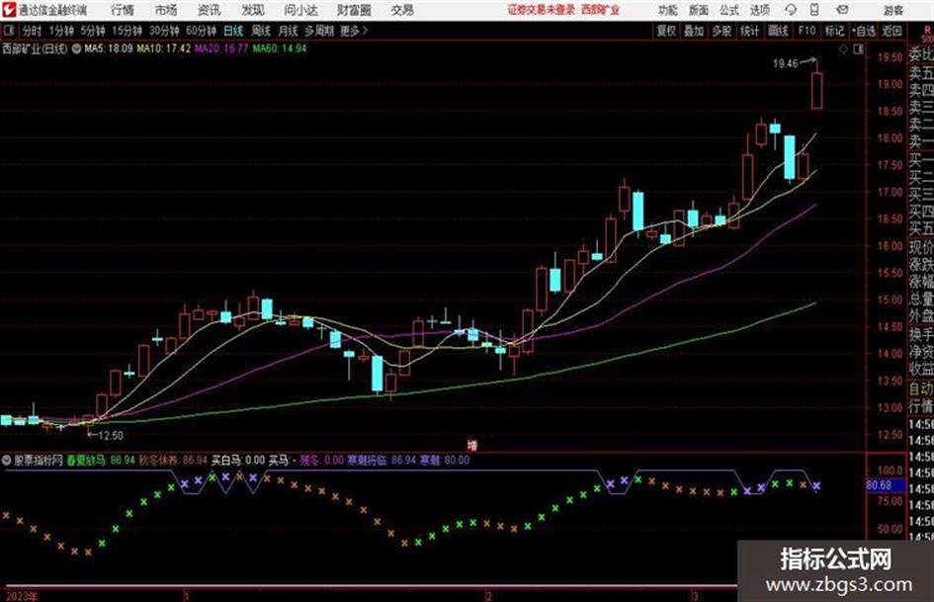Screen dimensions: 934x602
Task: Open the 行情 menu
Action: click(123, 10)
